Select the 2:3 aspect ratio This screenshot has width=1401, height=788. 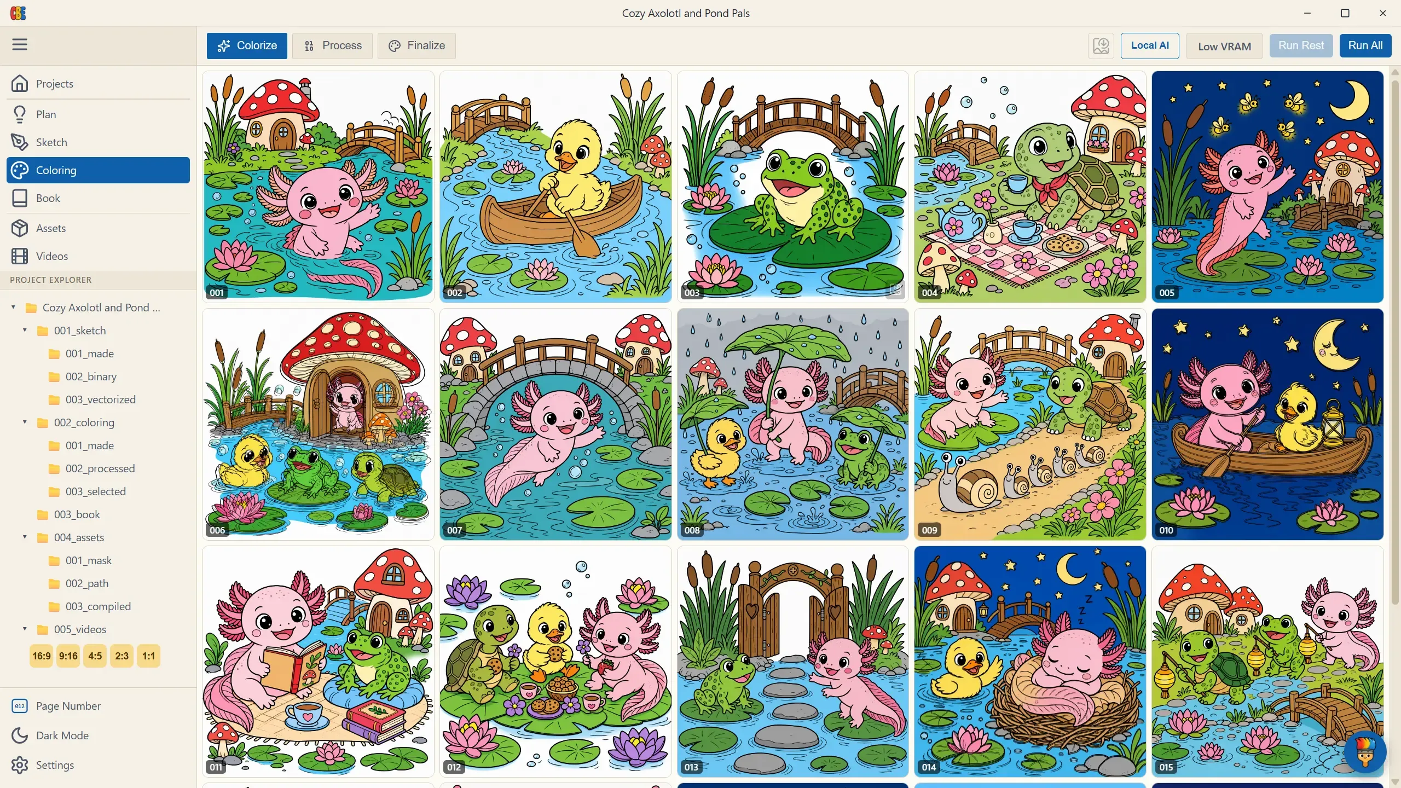pyautogui.click(x=122, y=656)
